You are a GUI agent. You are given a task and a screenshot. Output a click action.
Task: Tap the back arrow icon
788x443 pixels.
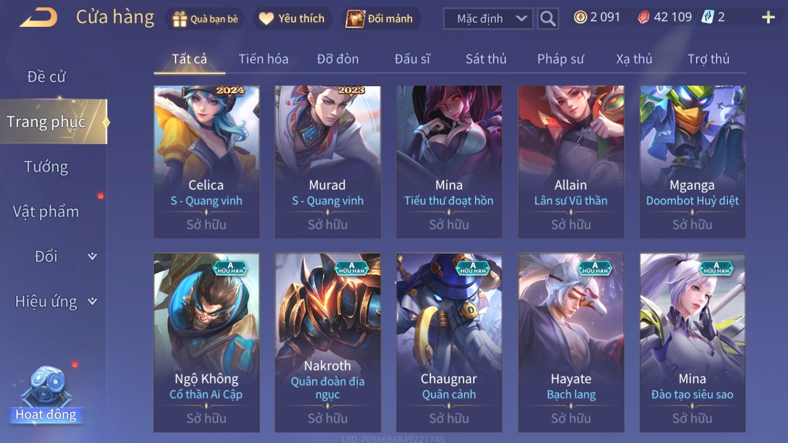coord(39,17)
